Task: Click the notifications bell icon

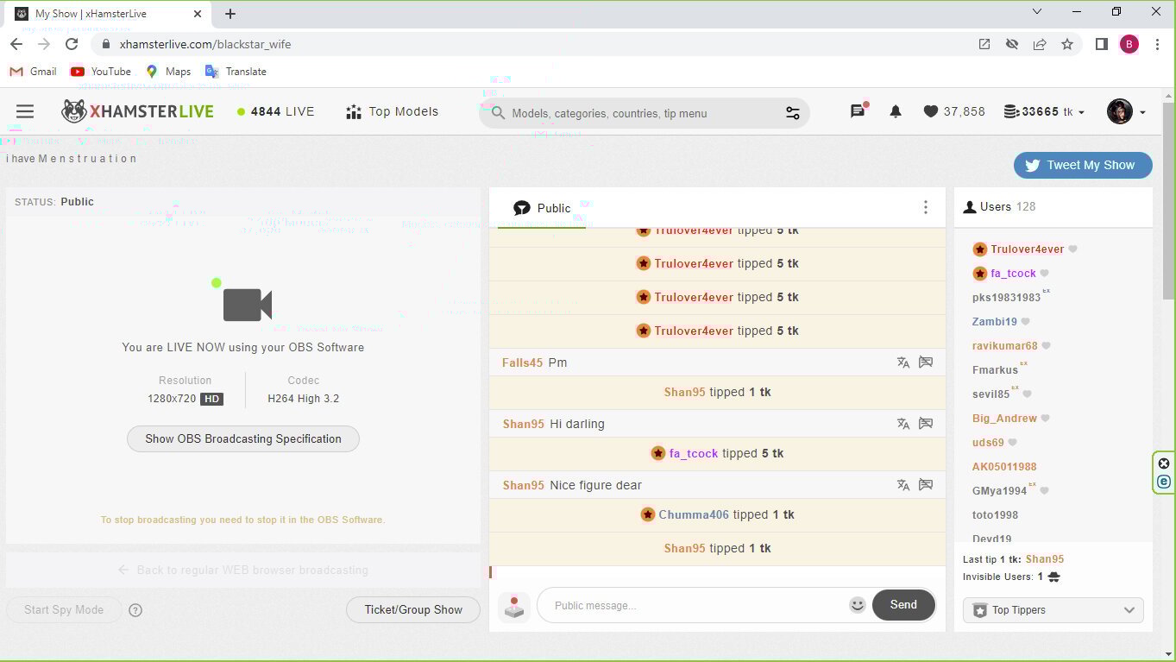Action: click(x=896, y=111)
